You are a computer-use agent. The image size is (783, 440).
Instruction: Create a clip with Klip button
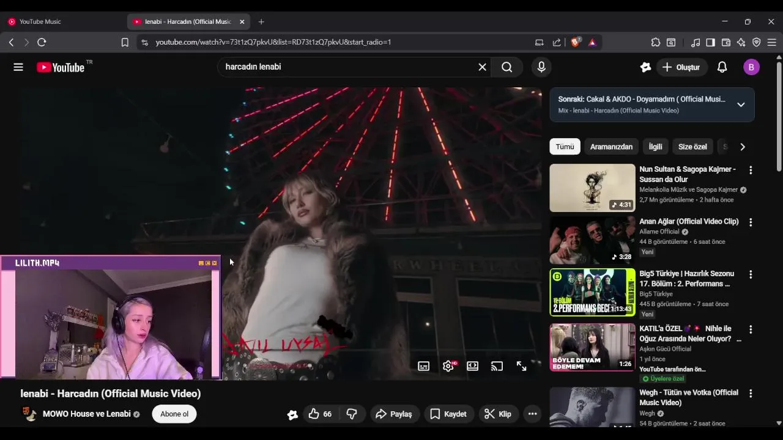tap(498, 414)
